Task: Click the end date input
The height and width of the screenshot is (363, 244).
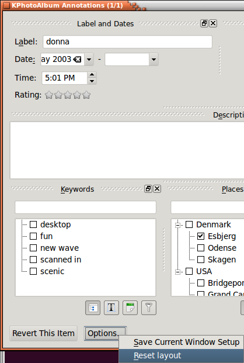Action: [x=127, y=60]
